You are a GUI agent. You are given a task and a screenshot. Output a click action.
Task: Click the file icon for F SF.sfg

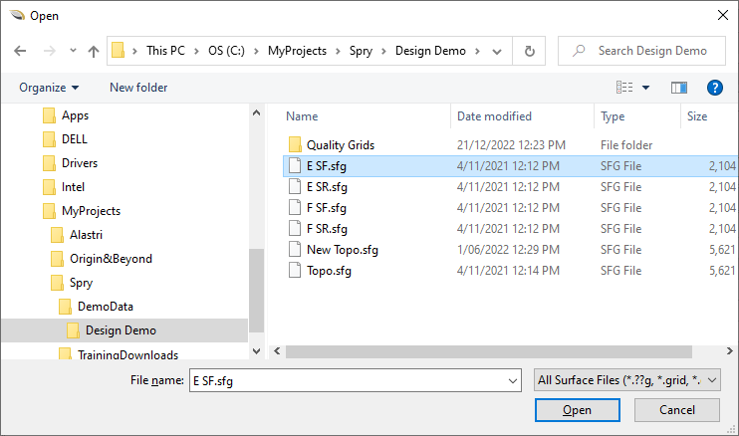click(x=295, y=207)
